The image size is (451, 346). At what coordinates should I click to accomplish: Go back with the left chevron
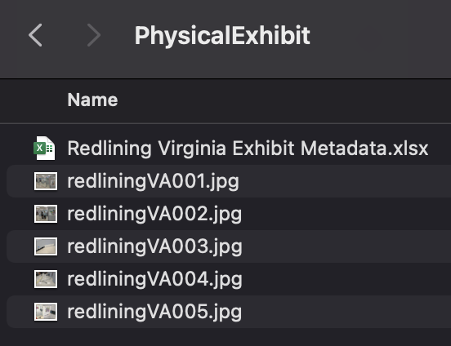point(35,35)
